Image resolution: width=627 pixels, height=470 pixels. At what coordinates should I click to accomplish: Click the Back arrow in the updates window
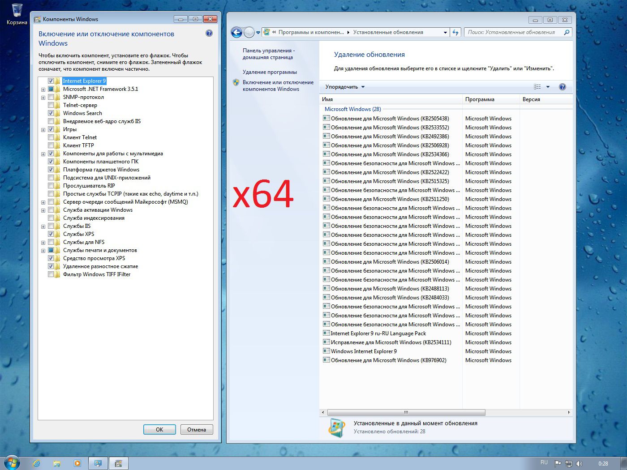click(236, 32)
